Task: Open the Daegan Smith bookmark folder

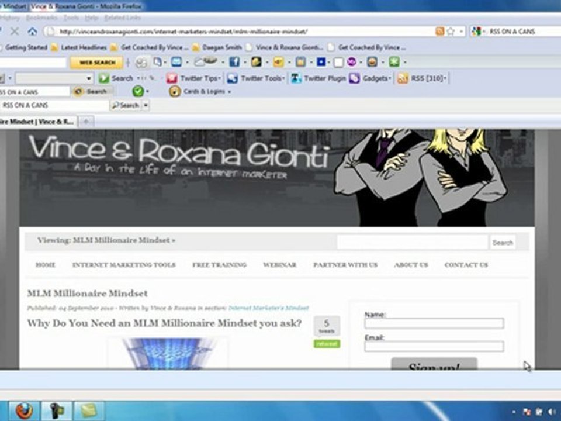Action: pos(217,47)
